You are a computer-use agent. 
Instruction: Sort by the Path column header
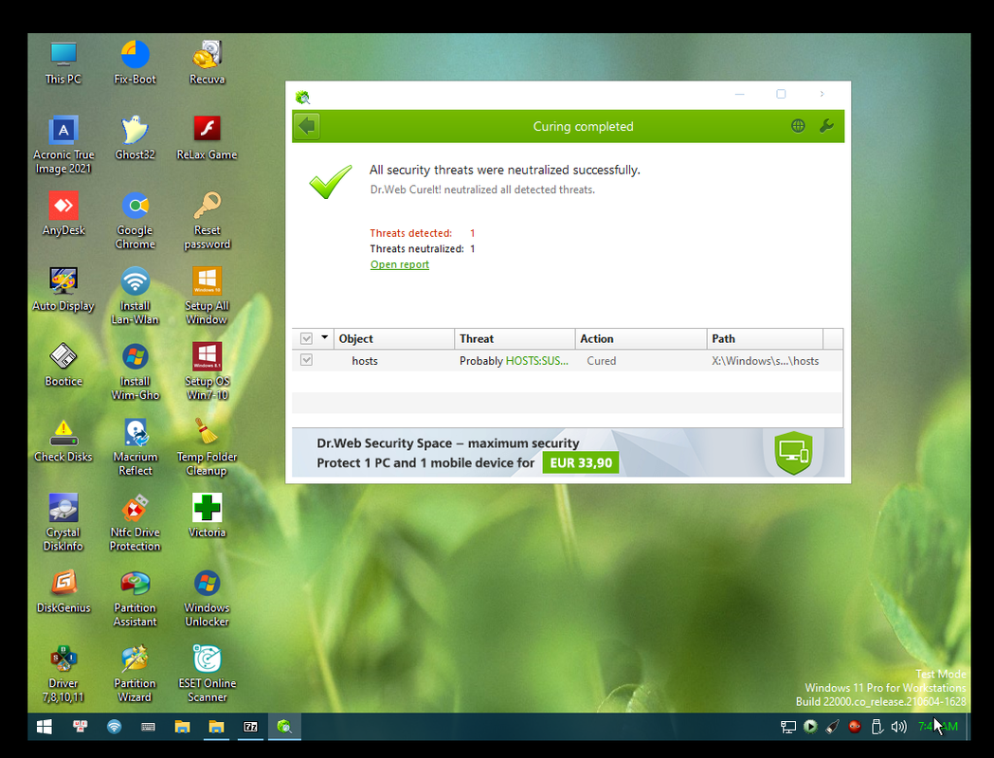click(x=765, y=338)
